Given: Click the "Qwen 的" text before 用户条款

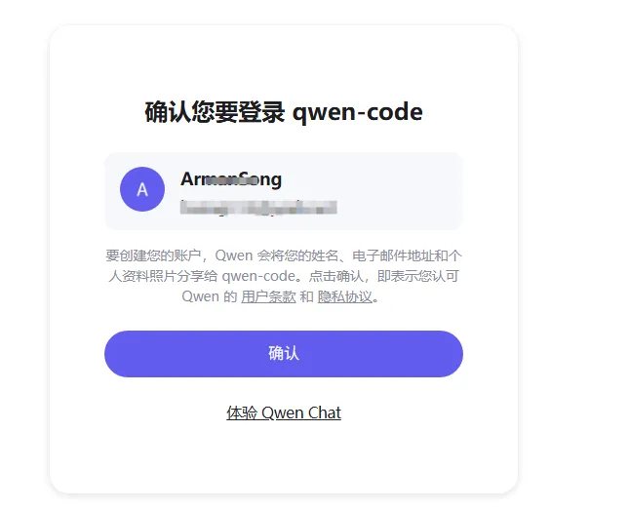Looking at the screenshot, I should click(x=210, y=296).
